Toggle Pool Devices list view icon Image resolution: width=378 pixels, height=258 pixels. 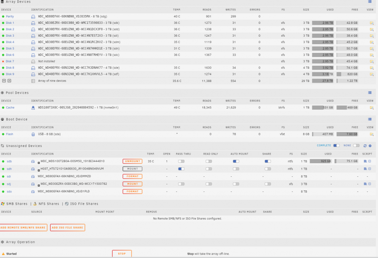(x=370, y=93)
